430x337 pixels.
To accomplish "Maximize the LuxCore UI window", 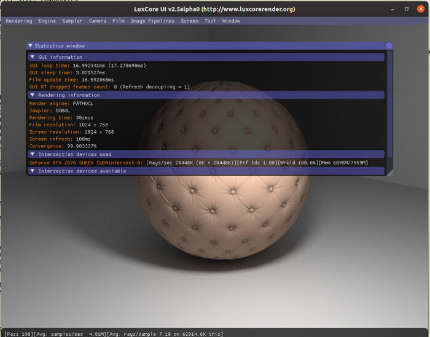I will [x=406, y=9].
